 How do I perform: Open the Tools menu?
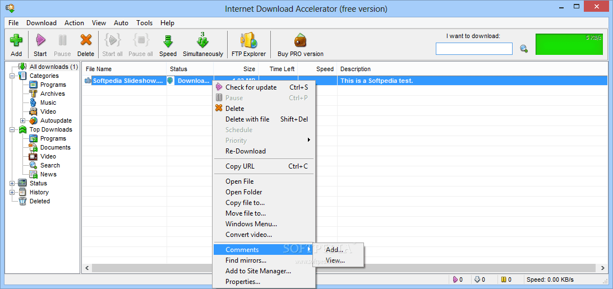click(145, 22)
